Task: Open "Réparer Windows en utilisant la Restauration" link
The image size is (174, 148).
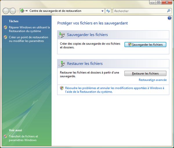Action: click(x=29, y=29)
